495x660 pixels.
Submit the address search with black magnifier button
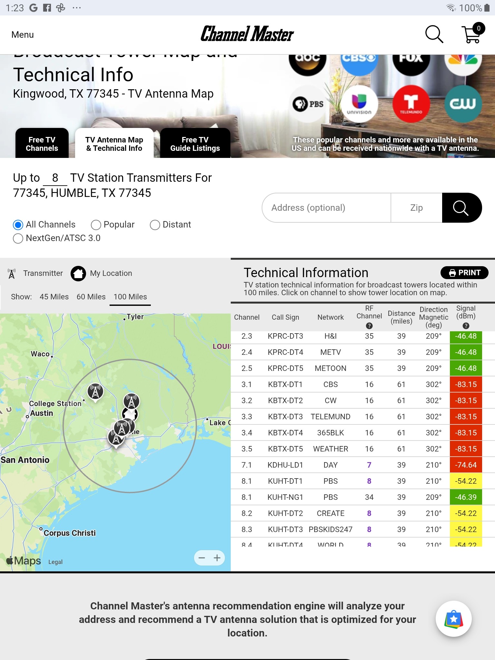(x=461, y=208)
